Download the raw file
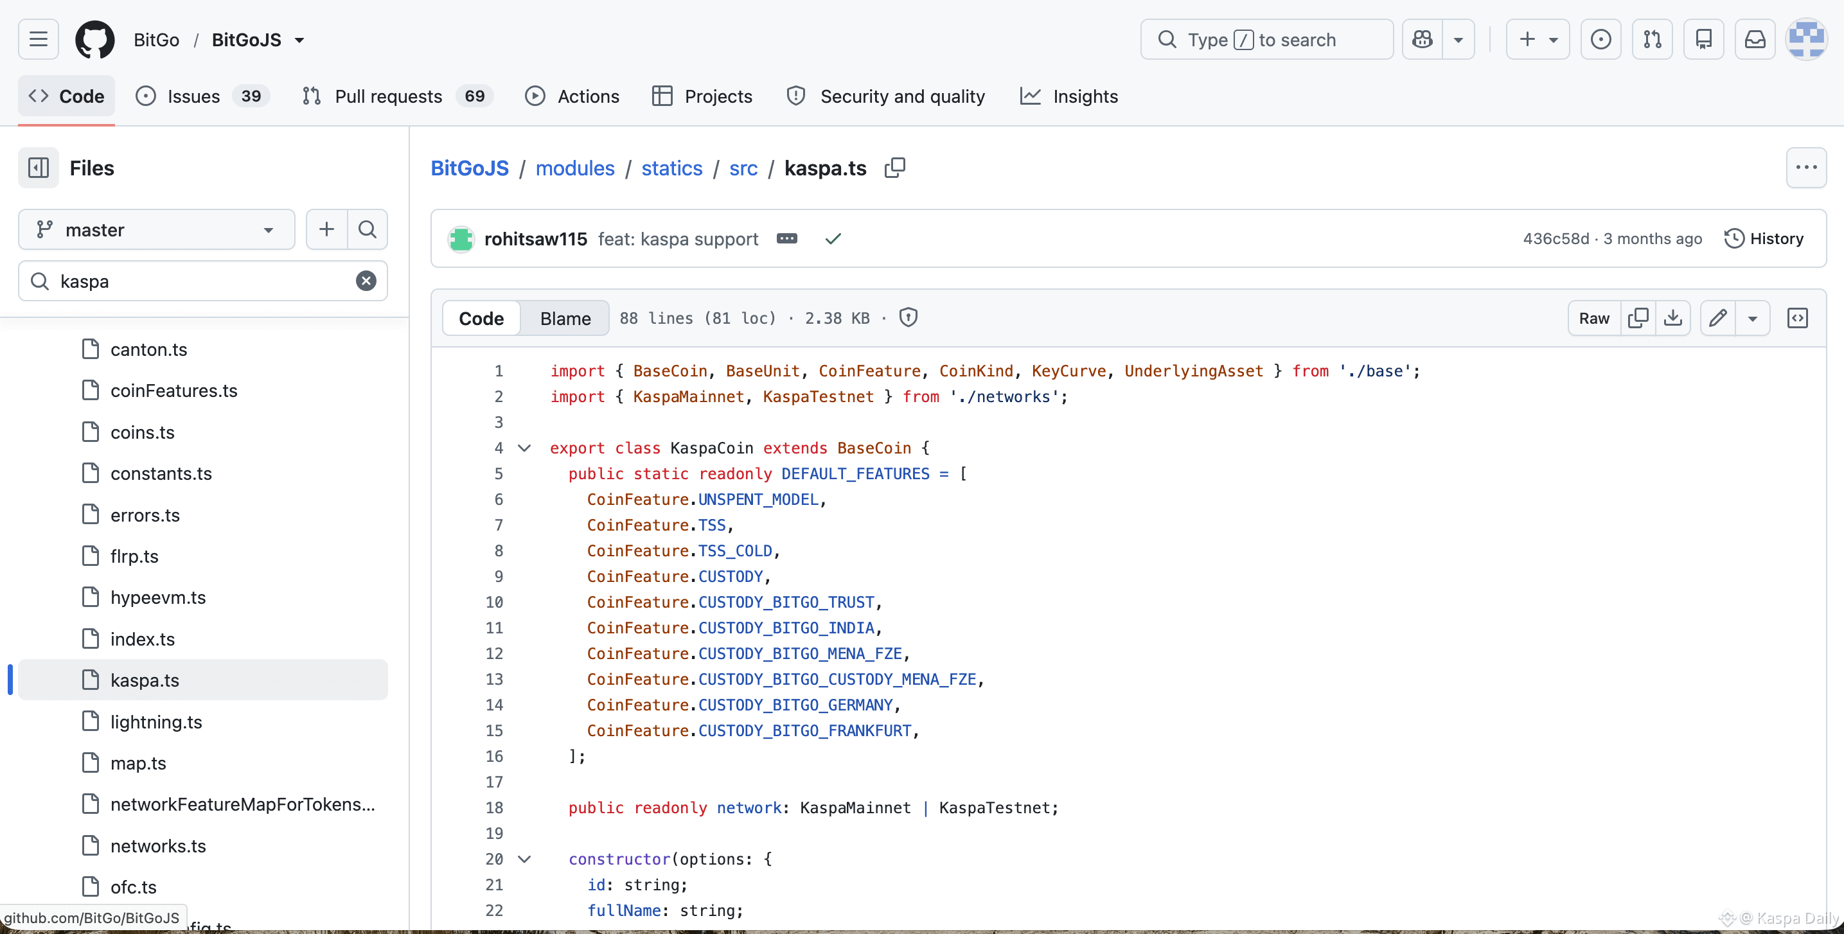Viewport: 1844px width, 934px height. coord(1673,319)
